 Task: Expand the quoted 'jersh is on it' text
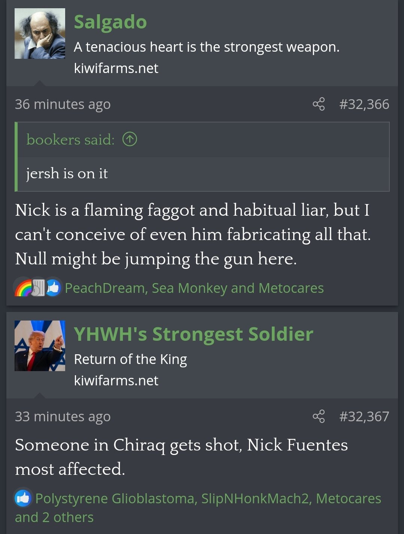click(x=67, y=173)
